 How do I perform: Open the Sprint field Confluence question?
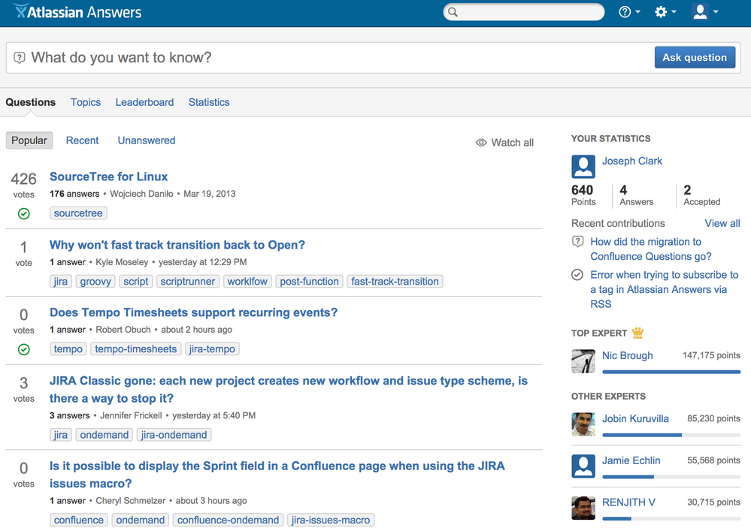(x=277, y=475)
